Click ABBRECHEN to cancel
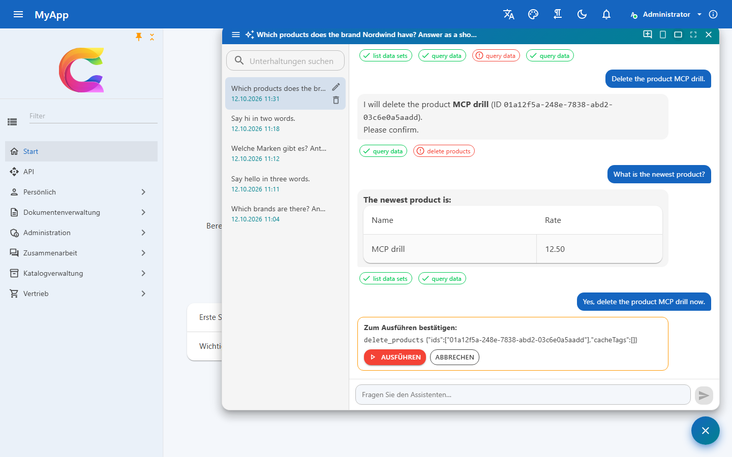The image size is (732, 457). (x=454, y=357)
